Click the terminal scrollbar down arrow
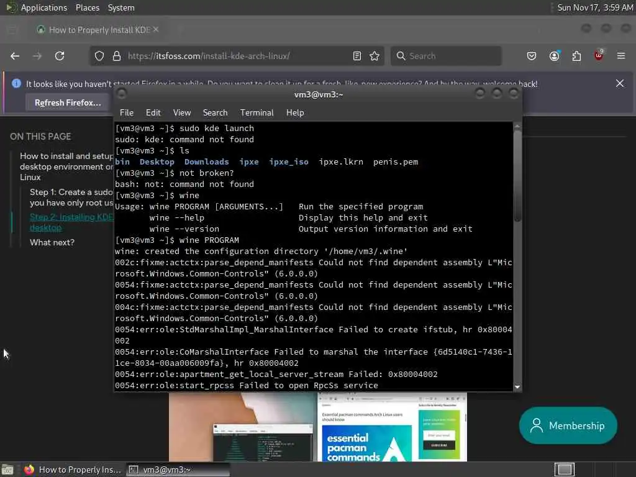636x477 pixels. [x=517, y=387]
